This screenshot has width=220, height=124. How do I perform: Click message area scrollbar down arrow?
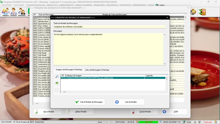(x=164, y=64)
